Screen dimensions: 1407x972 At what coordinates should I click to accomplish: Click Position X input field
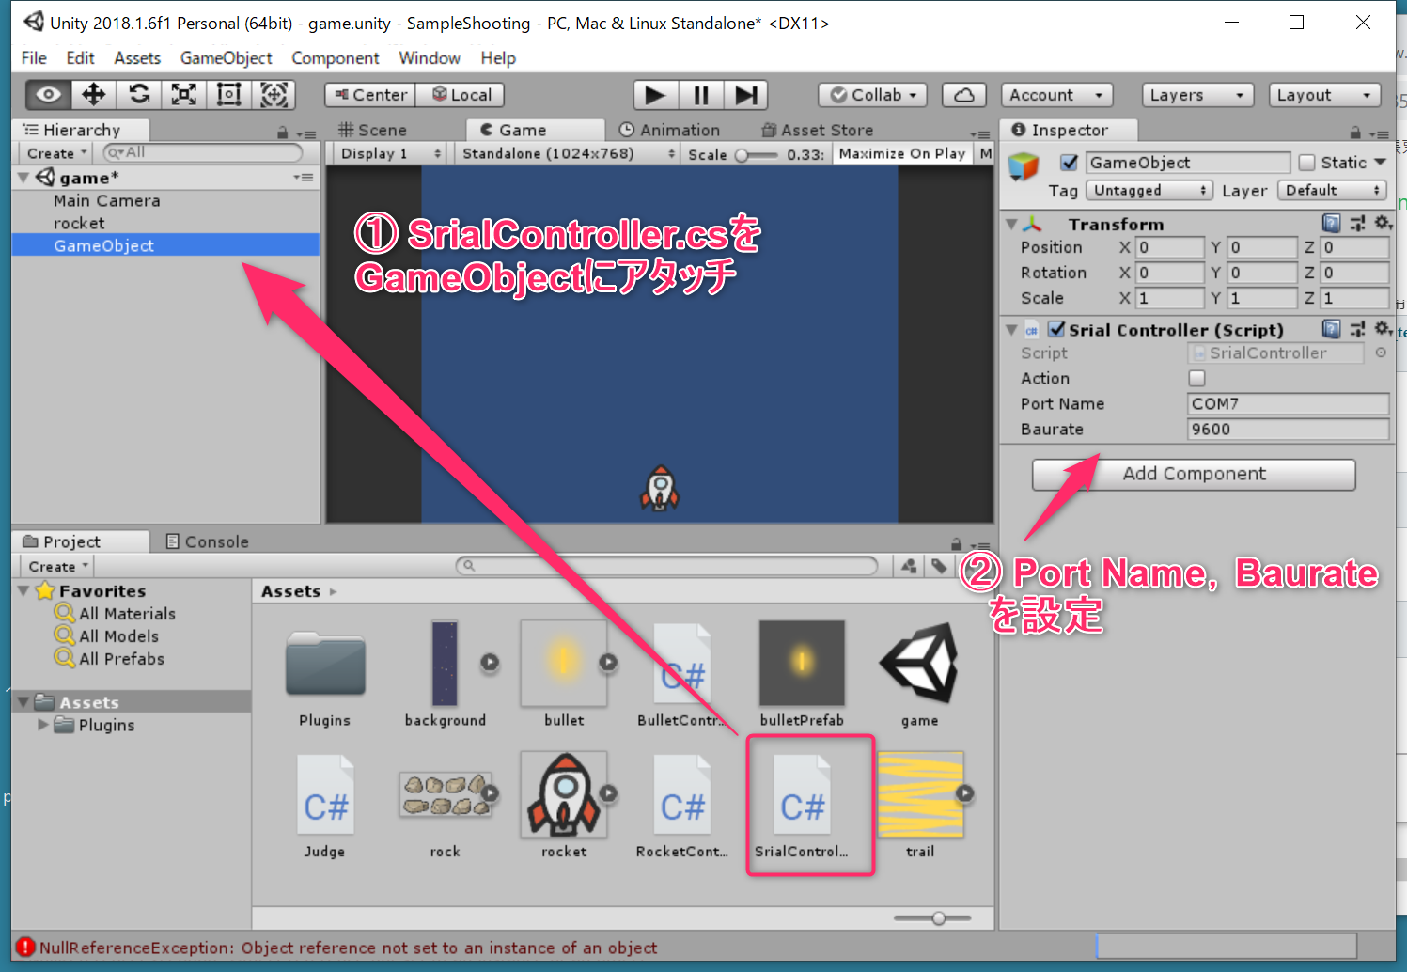coord(1169,247)
